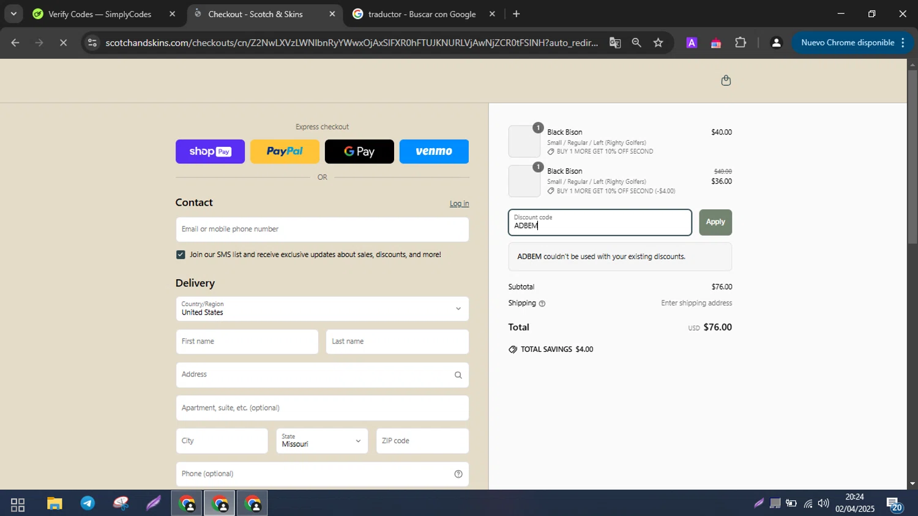The height and width of the screenshot is (516, 918).
Task: Check out using Venmo
Action: [434, 151]
